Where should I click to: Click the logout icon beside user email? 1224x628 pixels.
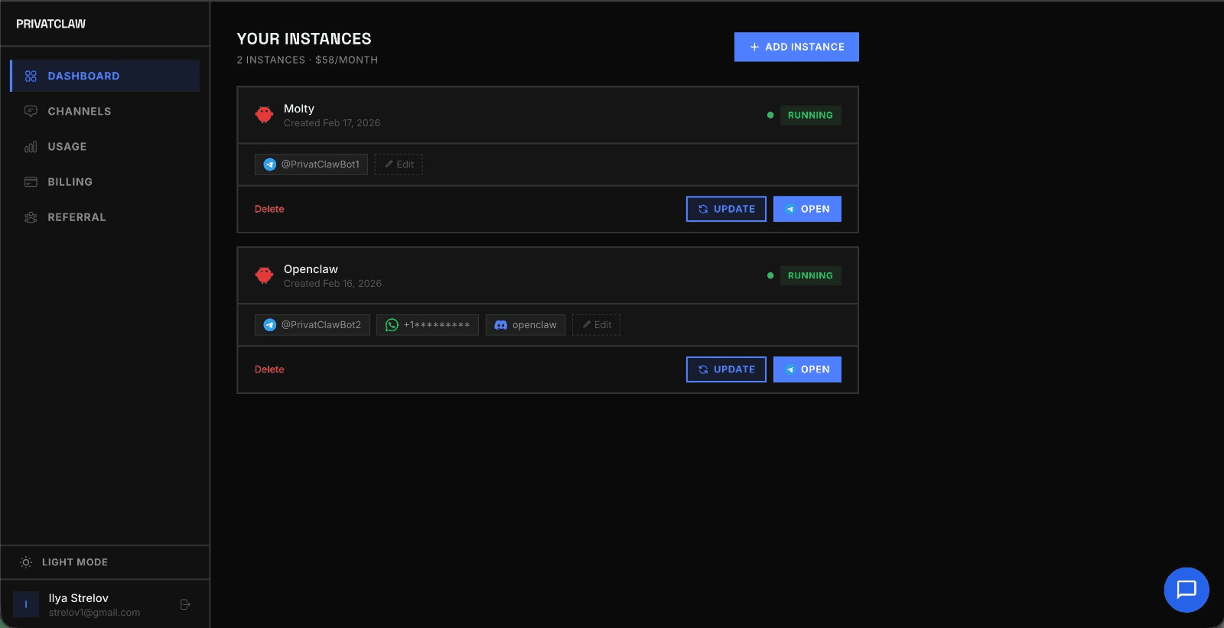[185, 604]
